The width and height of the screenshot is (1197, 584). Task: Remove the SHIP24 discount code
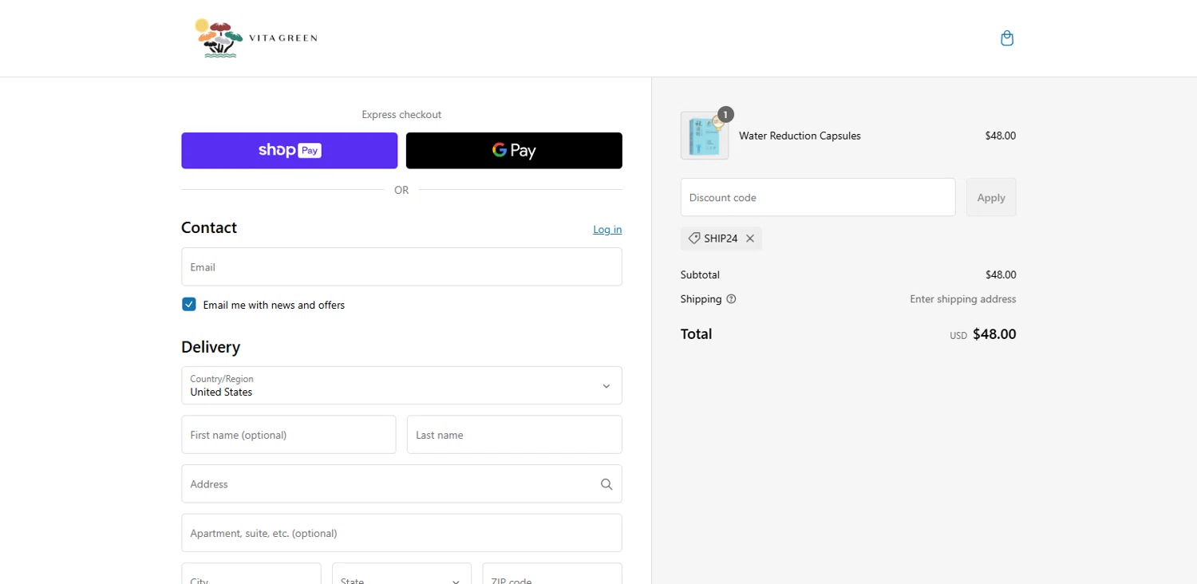point(750,239)
